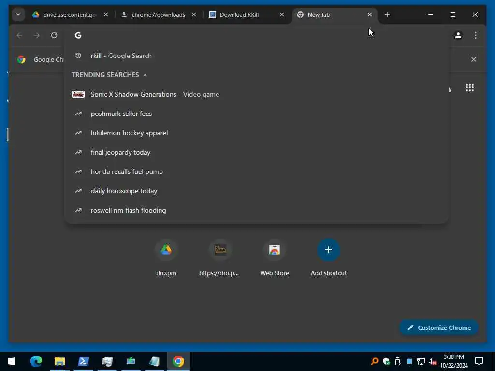Open the Web Store shortcut
Image resolution: width=495 pixels, height=371 pixels.
(x=275, y=258)
